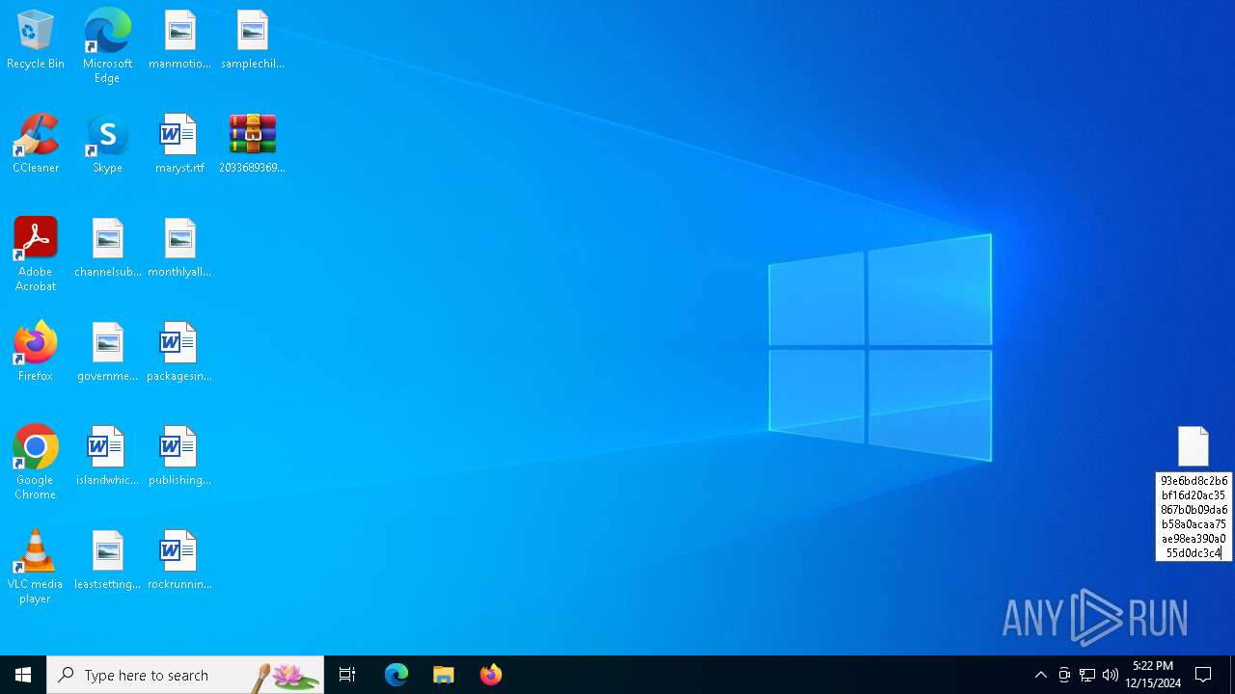Select the Firefox desktop shortcut
1235x694 pixels.
pyautogui.click(x=36, y=353)
